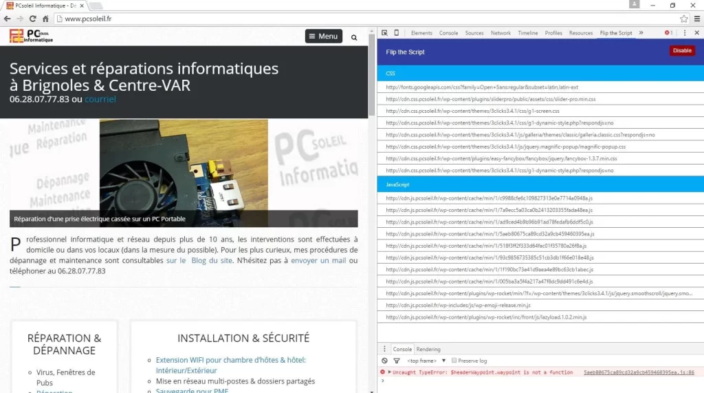Select the magnific-popup.css URL row
704x393 pixels.
(x=540, y=147)
